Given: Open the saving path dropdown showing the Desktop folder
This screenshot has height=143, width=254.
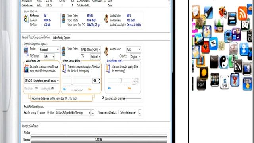Looking at the screenshot, I should pos(73,113).
